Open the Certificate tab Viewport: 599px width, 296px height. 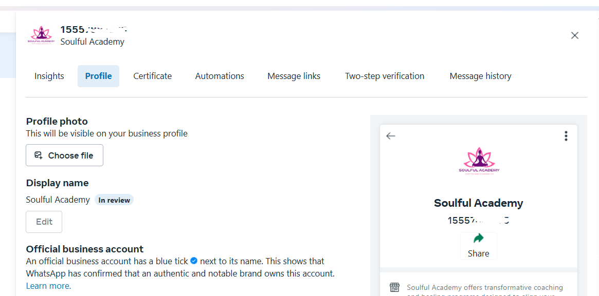(152, 76)
